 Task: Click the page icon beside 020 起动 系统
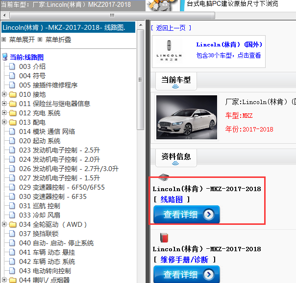coord(12,141)
